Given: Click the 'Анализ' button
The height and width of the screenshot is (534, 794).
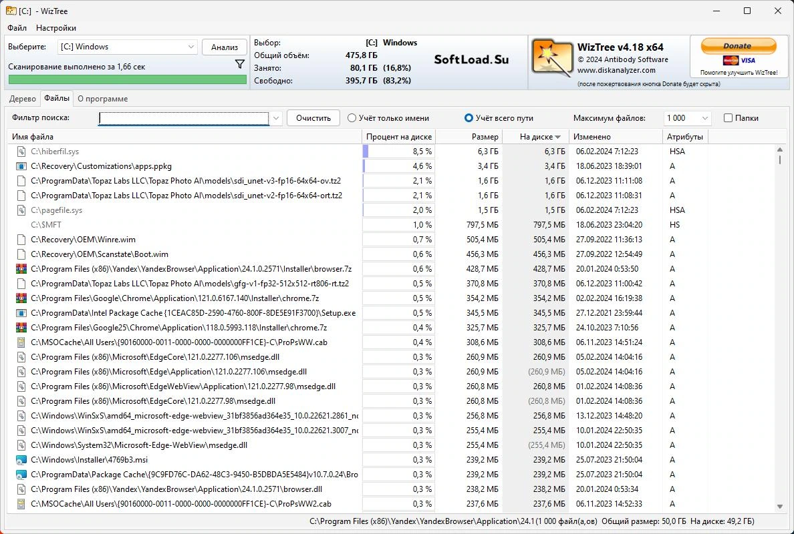Looking at the screenshot, I should (x=225, y=47).
